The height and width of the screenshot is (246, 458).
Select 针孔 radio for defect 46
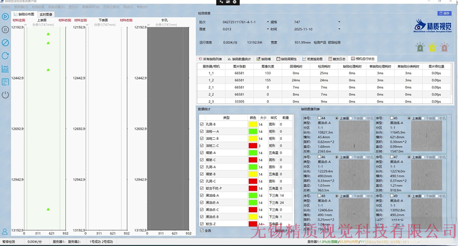click(x=365, y=157)
